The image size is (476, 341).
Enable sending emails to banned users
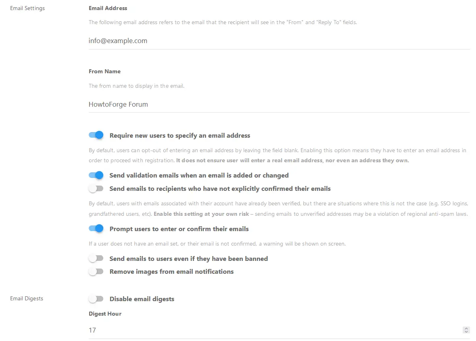pyautogui.click(x=96, y=258)
